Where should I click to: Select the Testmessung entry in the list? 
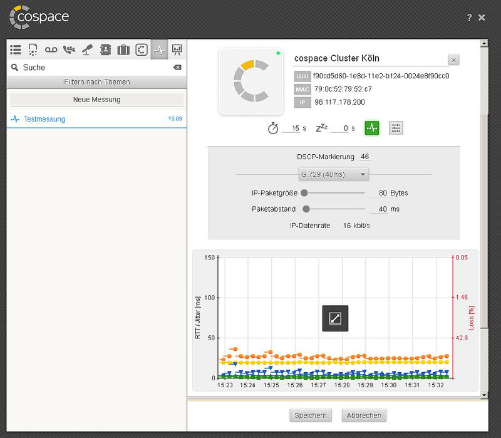[96, 119]
